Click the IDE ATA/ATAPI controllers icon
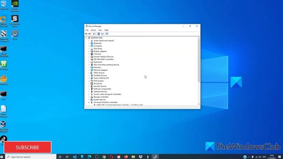Image resolution: width=283 pixels, height=159 pixels. [x=92, y=59]
